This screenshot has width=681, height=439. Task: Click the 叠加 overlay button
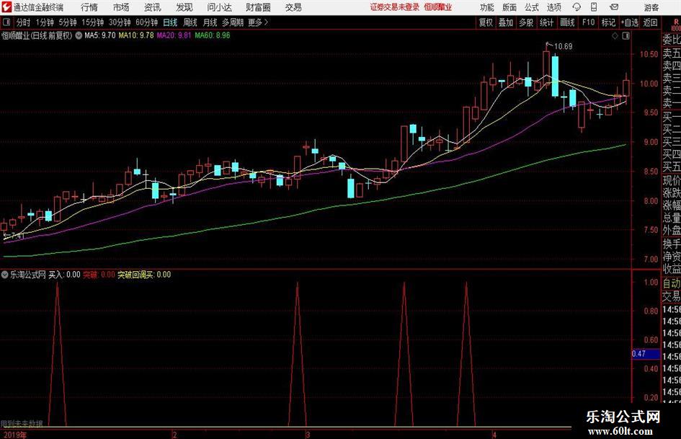point(506,22)
